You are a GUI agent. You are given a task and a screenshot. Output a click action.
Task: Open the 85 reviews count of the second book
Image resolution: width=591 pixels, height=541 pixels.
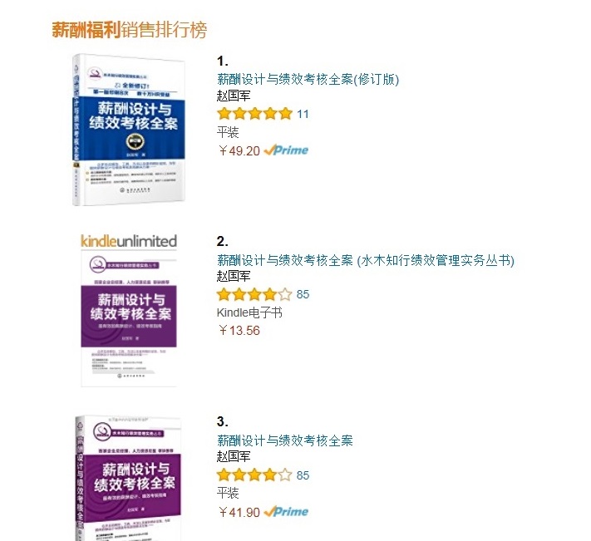pos(303,294)
